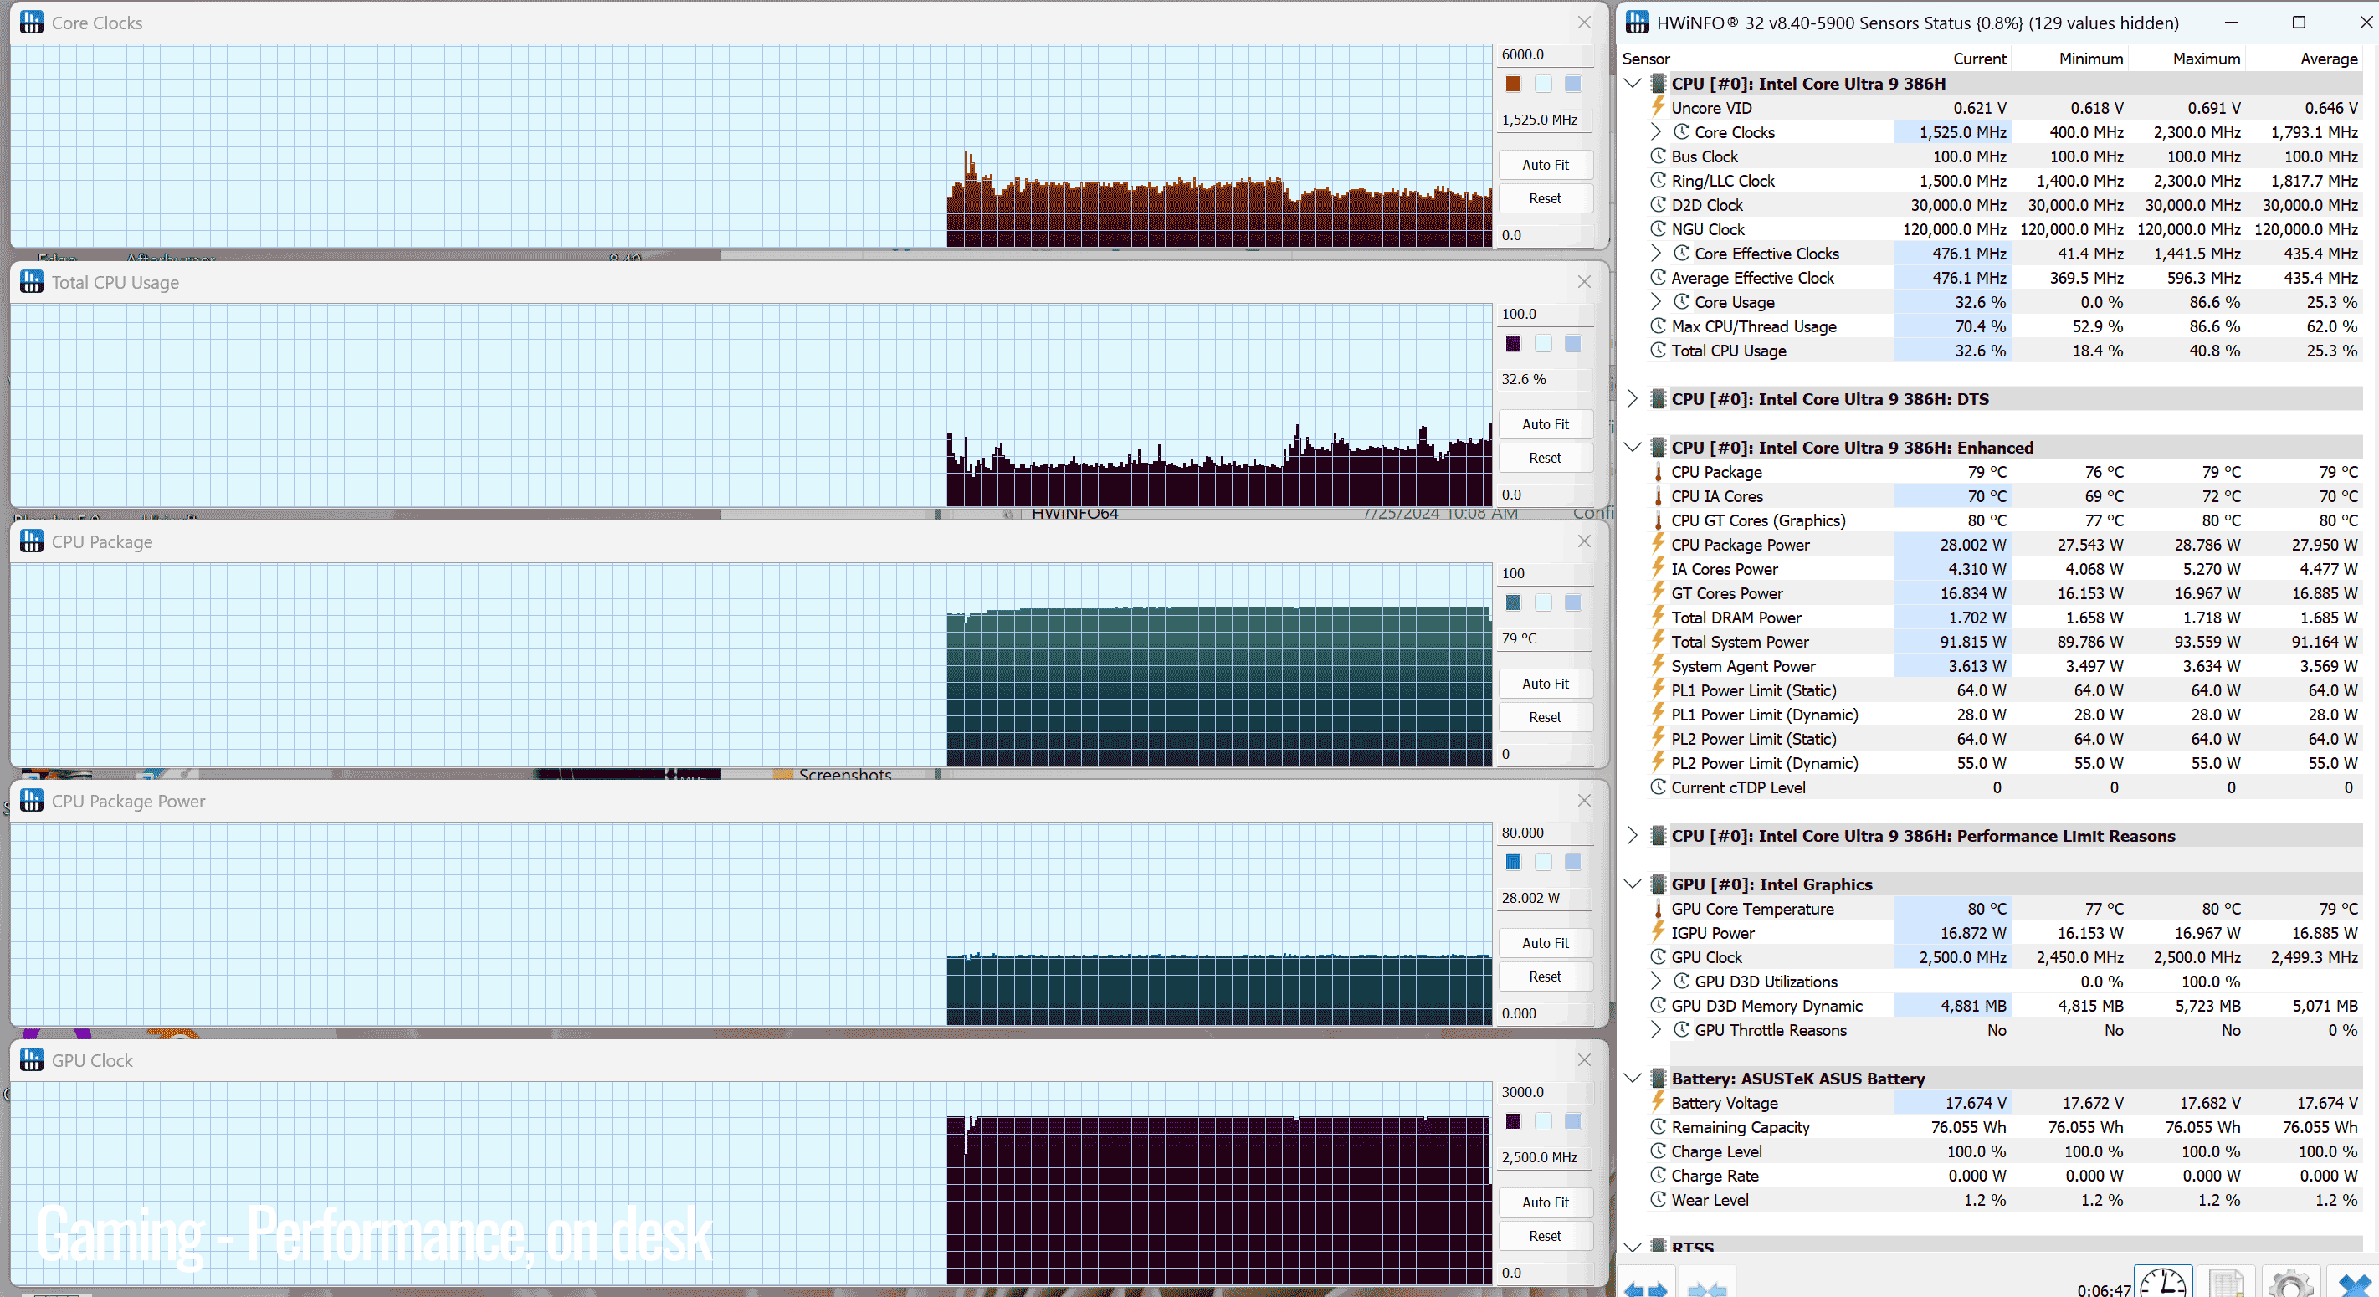
Task: Click the orange Core Clocks graph color swatch
Action: (x=1513, y=84)
